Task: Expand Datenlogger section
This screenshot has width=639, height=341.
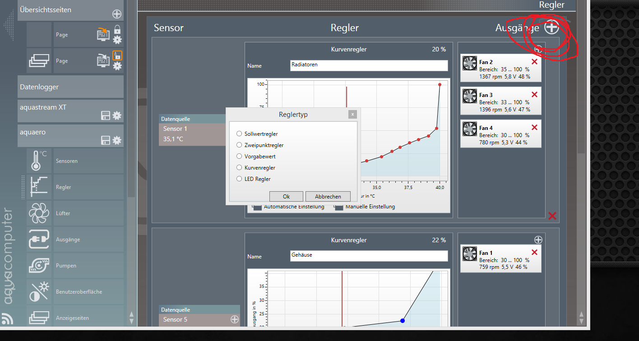Action: 70,87
